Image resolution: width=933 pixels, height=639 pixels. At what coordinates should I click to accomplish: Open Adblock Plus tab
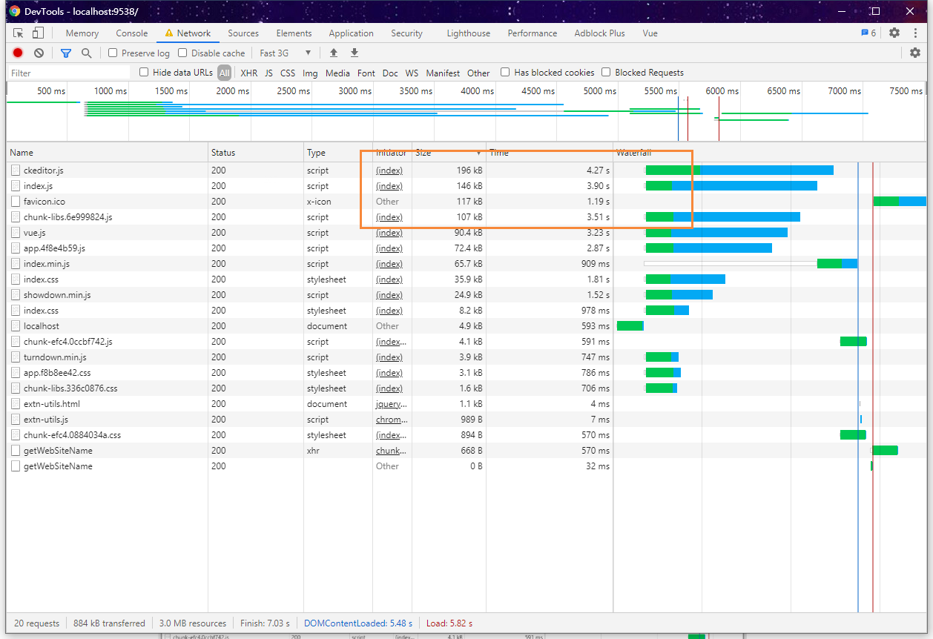(x=599, y=33)
